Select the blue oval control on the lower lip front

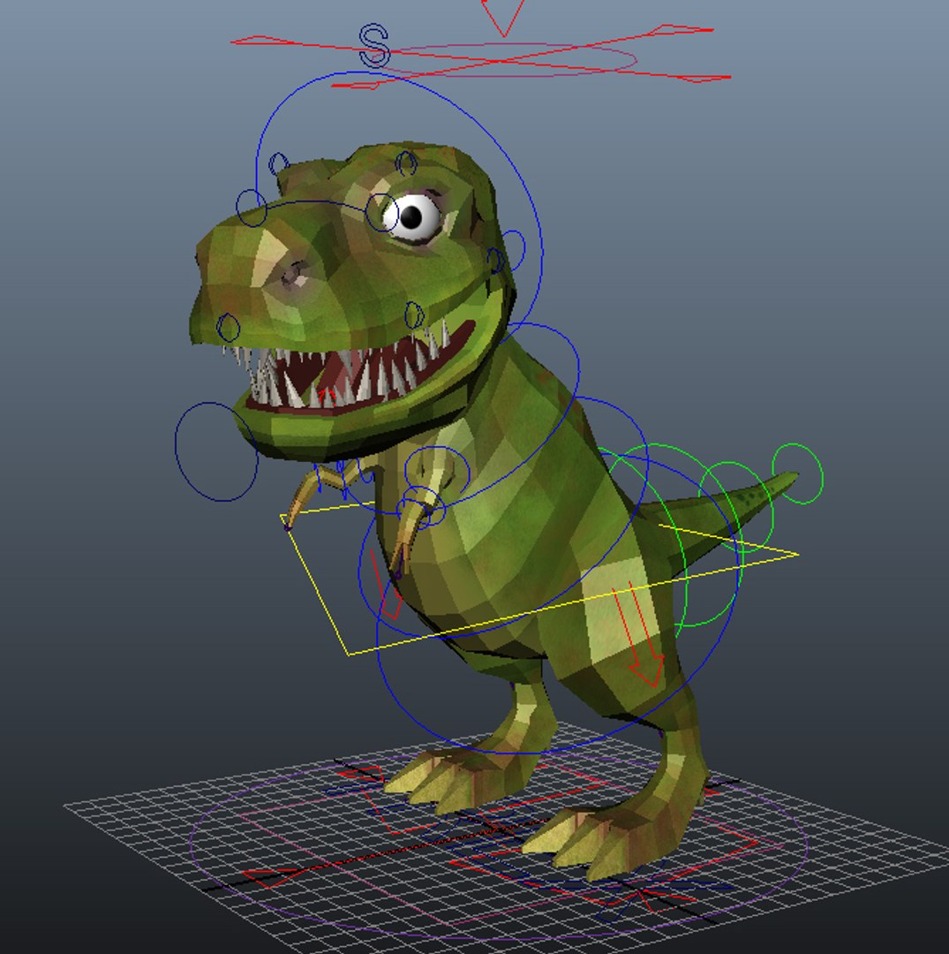click(228, 328)
